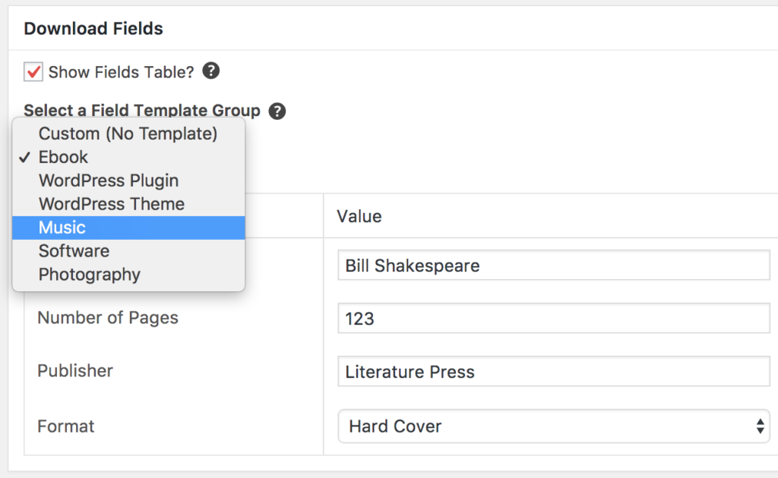
Task: Click the Field Template Group help icon
Action: 277,111
